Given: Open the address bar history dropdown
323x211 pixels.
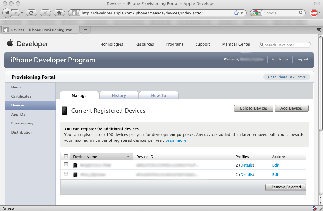Looking at the screenshot, I should (242, 13).
